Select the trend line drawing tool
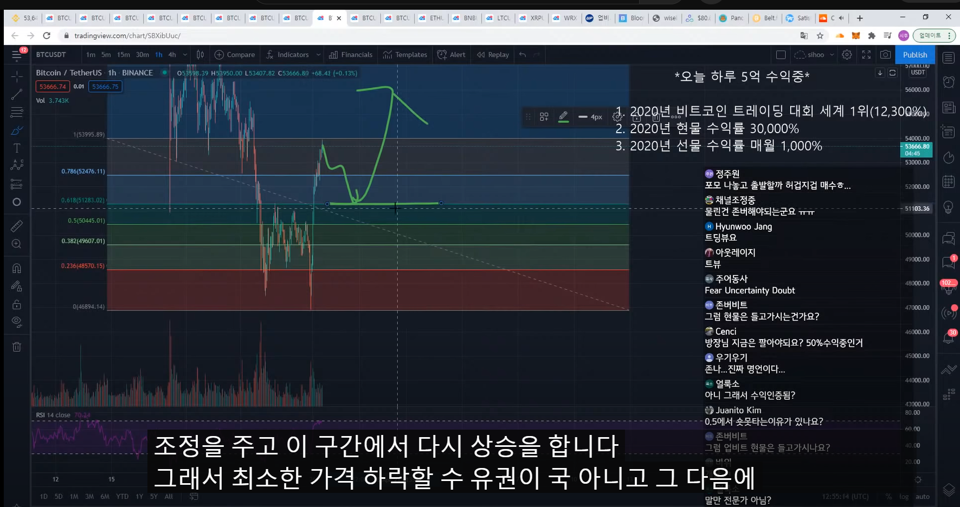960x507 pixels. pyautogui.click(x=17, y=94)
